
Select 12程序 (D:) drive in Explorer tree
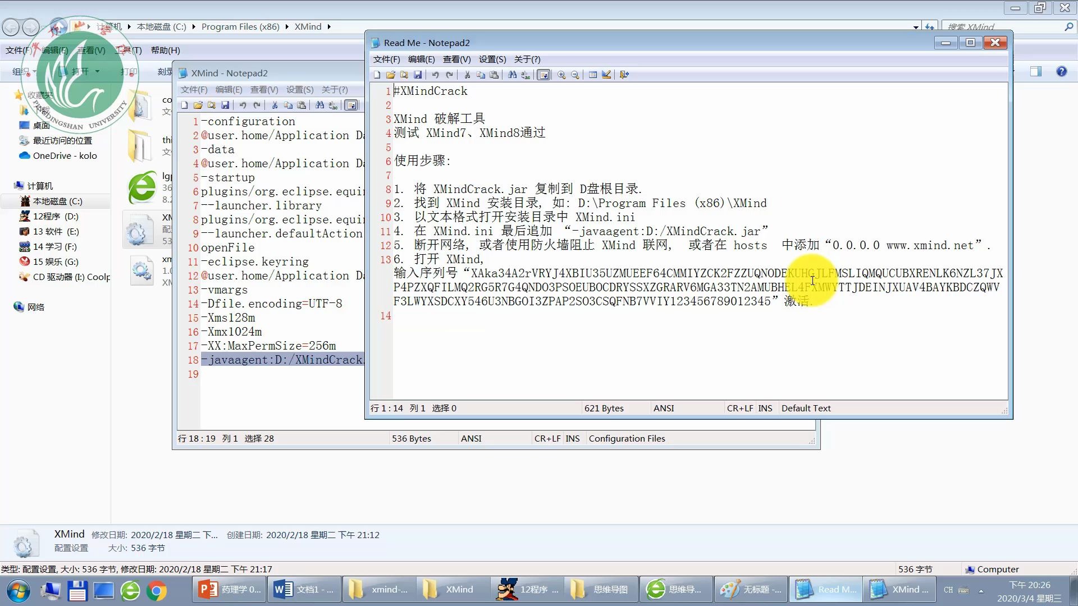pos(56,216)
